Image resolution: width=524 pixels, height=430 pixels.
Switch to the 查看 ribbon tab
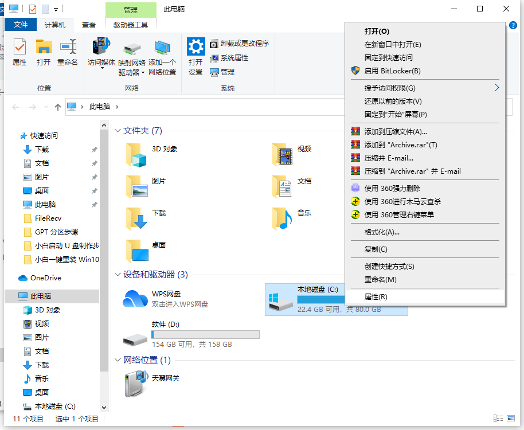pyautogui.click(x=89, y=25)
